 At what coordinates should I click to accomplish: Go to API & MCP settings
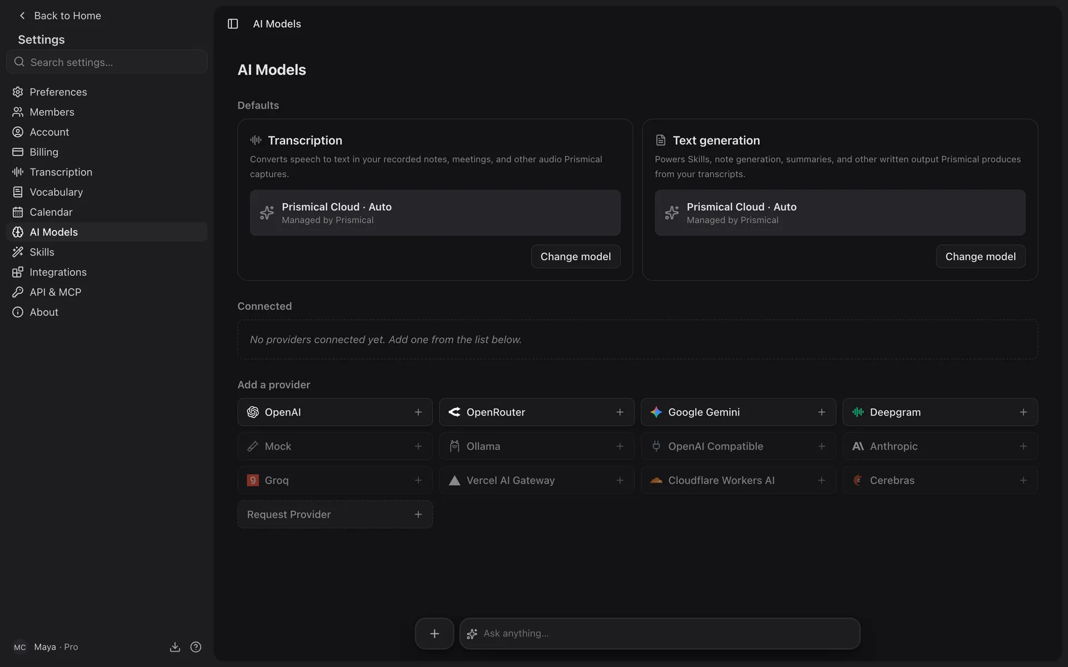coord(107,292)
